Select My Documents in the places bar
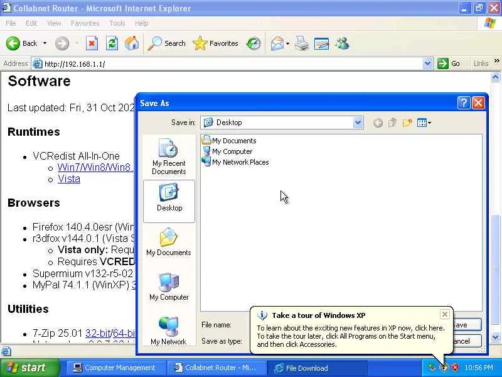 [x=169, y=243]
